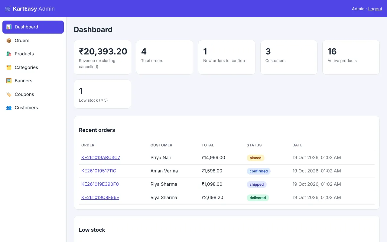
Task: Click the STATUS column header
Action: tap(254, 145)
